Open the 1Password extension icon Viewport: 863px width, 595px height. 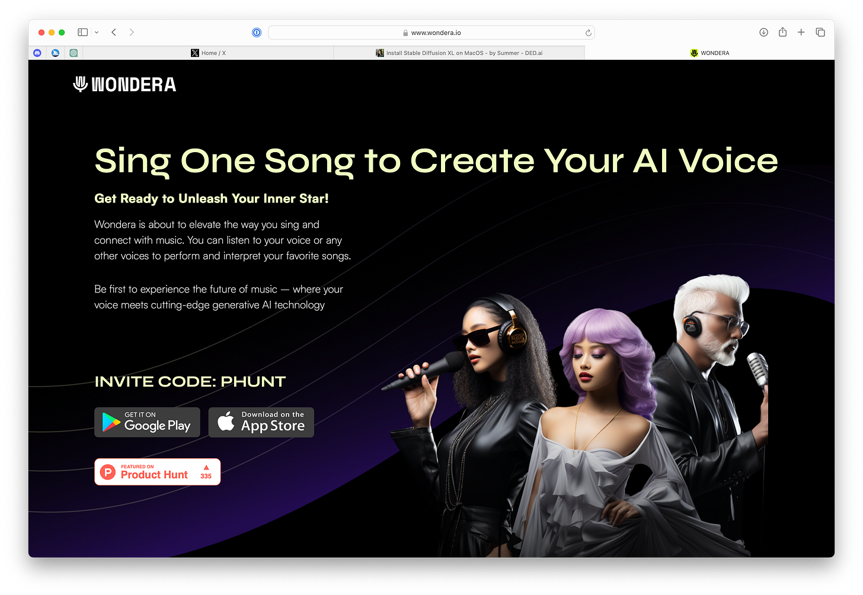(x=257, y=33)
